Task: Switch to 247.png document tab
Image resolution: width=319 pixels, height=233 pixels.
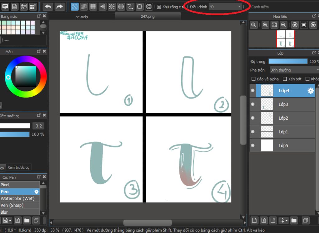Action: (x=148, y=17)
